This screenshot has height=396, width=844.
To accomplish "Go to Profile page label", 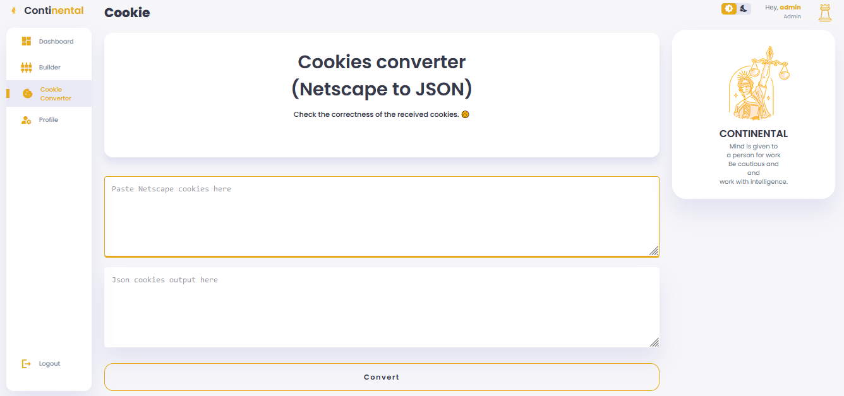I will pyautogui.click(x=49, y=120).
